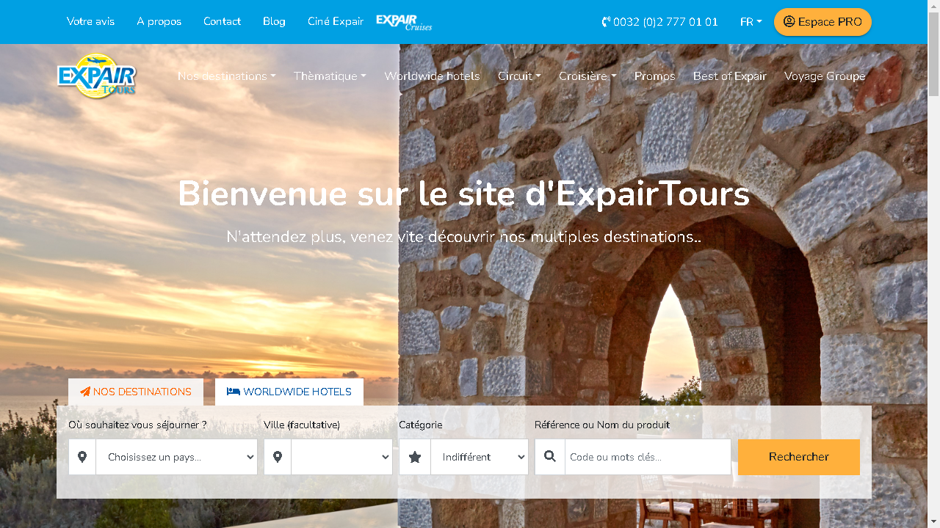
Task: Open Nos destinations dropdown menu
Action: 226,76
